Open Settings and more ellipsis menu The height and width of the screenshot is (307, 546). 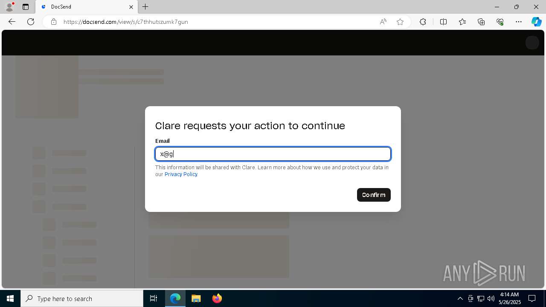point(519,22)
